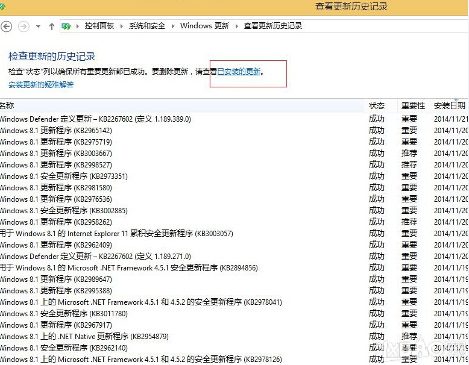Select Internet Explorer 11 update KB3003057
Screen dimensions: 469x365
[234, 234]
